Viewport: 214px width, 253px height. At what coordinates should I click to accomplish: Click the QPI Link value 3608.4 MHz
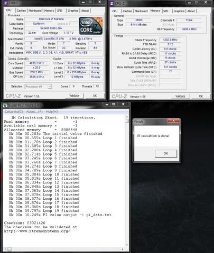click(x=36, y=77)
